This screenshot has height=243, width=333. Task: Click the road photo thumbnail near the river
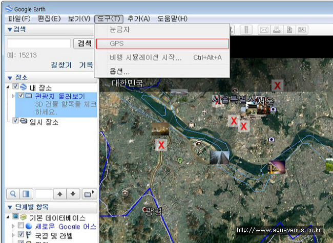pos(219,158)
